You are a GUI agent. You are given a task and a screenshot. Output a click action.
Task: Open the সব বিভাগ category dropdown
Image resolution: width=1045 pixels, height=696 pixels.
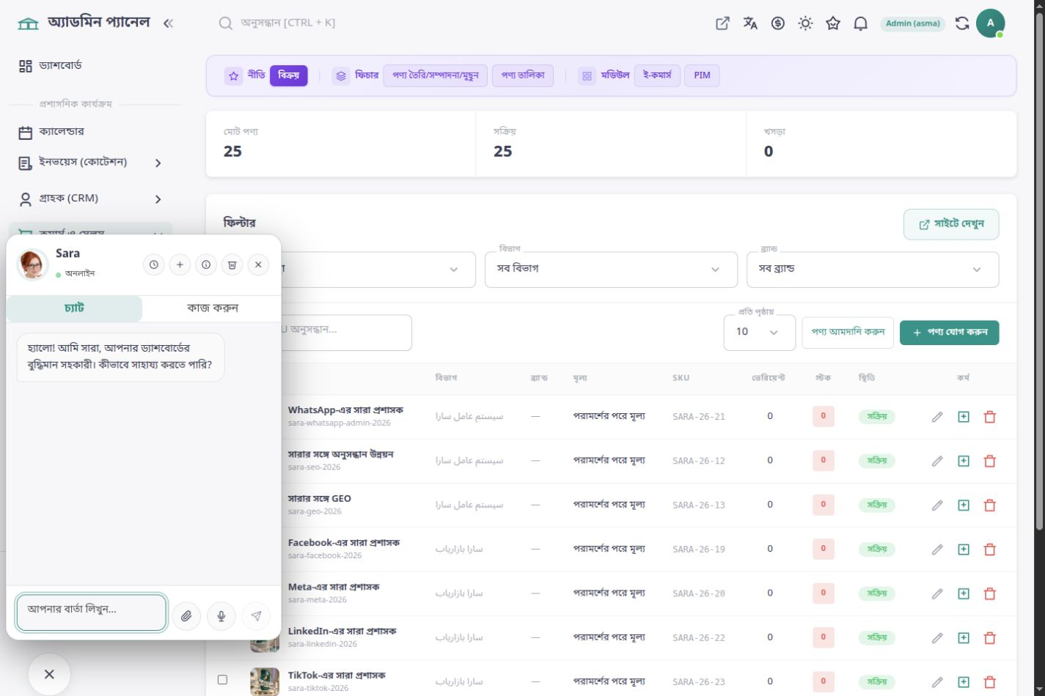(x=611, y=270)
